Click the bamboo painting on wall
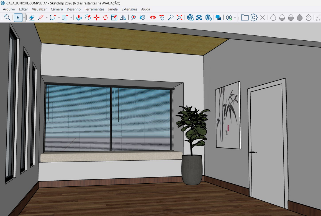This screenshot has width=321, height=216. coord(228,115)
